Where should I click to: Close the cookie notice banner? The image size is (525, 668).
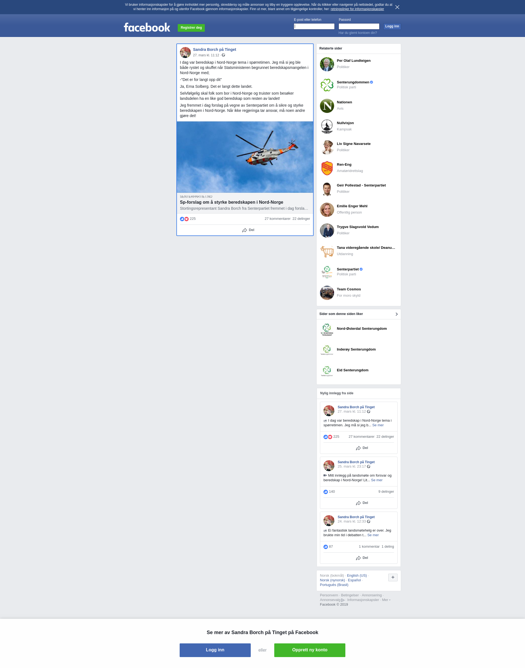[x=397, y=7]
